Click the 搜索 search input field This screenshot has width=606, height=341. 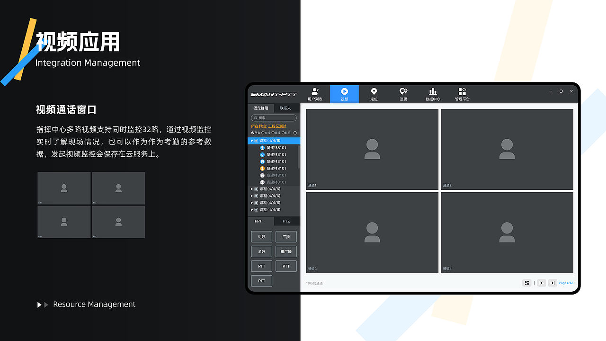click(274, 117)
